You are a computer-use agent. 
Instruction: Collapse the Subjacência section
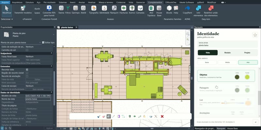[52, 53]
